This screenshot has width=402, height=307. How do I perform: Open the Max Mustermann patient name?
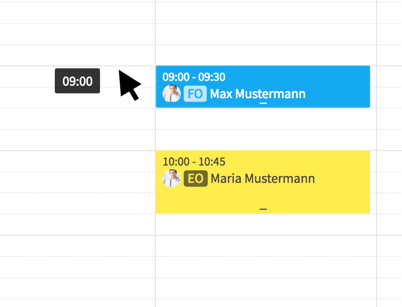click(258, 94)
